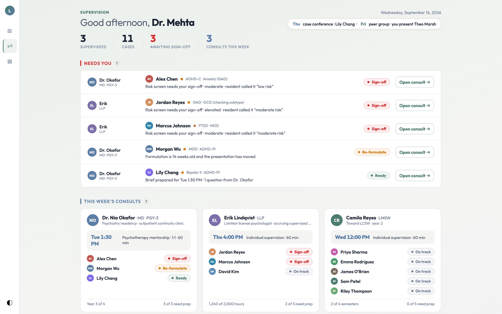
Task: Open consult for Marcus Johnson
Action: coord(414,129)
